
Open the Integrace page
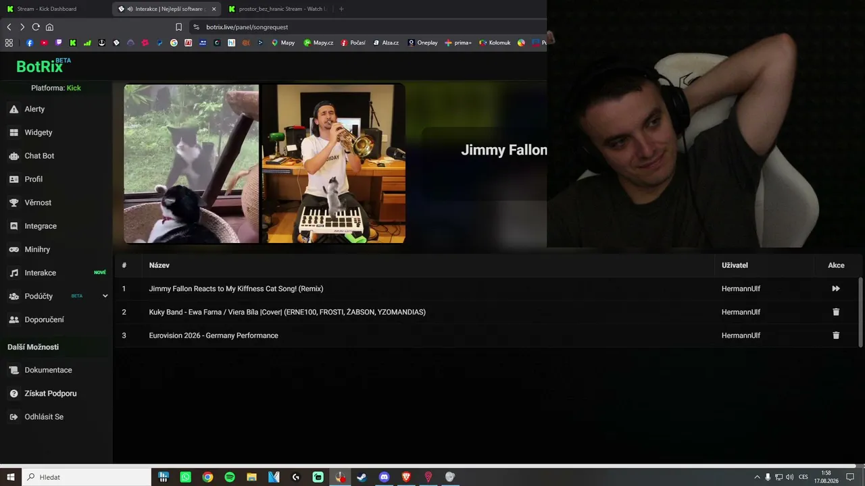click(x=41, y=226)
